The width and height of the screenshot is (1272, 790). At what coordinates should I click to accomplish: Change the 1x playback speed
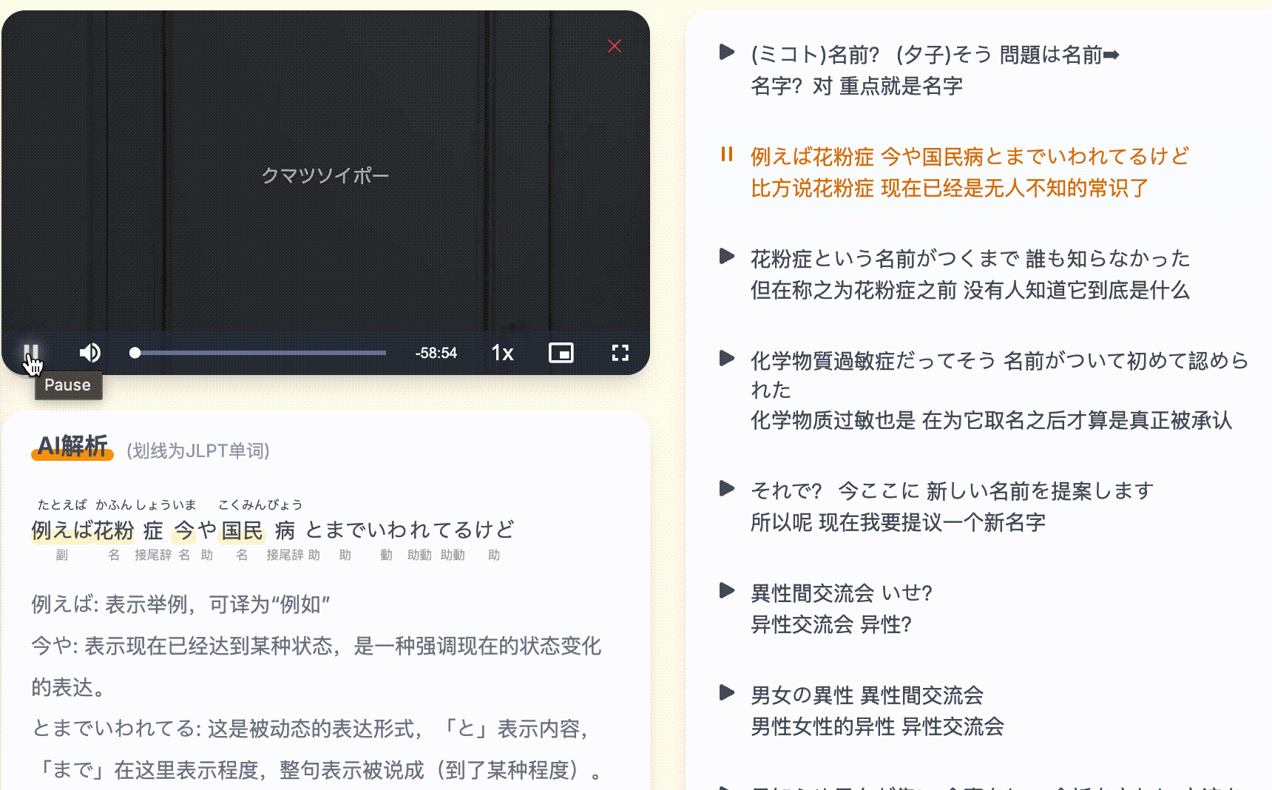tap(502, 353)
